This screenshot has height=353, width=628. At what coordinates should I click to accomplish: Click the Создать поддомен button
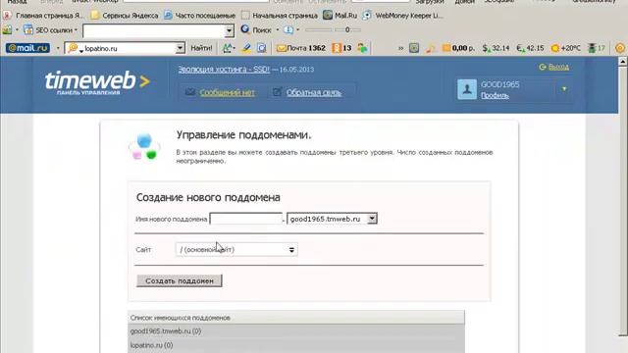click(x=179, y=281)
